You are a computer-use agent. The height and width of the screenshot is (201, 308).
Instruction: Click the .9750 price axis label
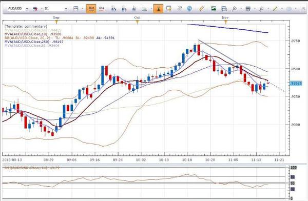tap(295, 41)
